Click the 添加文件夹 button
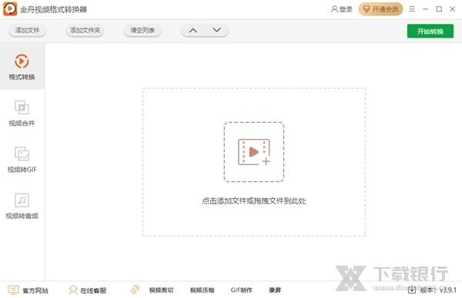The height and width of the screenshot is (298, 462). 85,30
